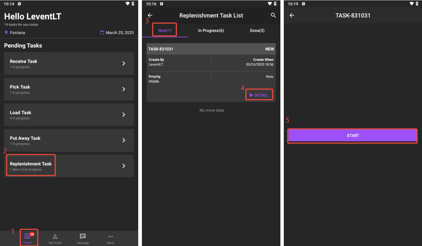Switch to the Done(3) tab
The image size is (422, 246).
(257, 31)
